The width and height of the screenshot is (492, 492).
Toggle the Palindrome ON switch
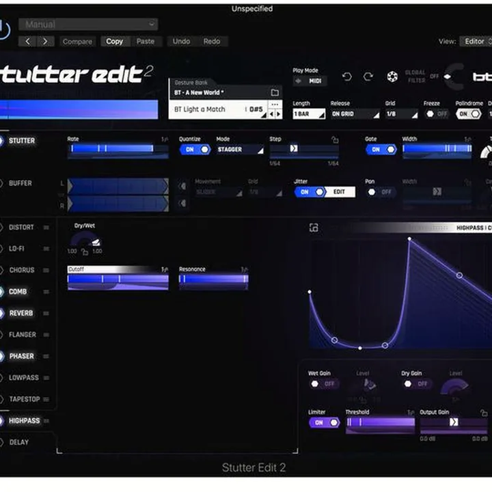(469, 114)
